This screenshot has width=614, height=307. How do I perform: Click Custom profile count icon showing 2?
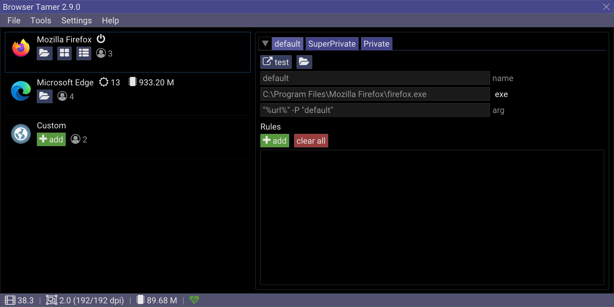click(76, 139)
